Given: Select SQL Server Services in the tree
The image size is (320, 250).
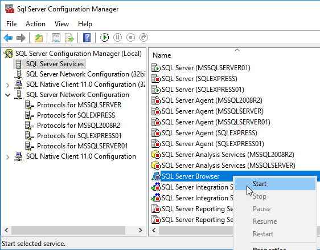Looking at the screenshot, I should [55, 64].
